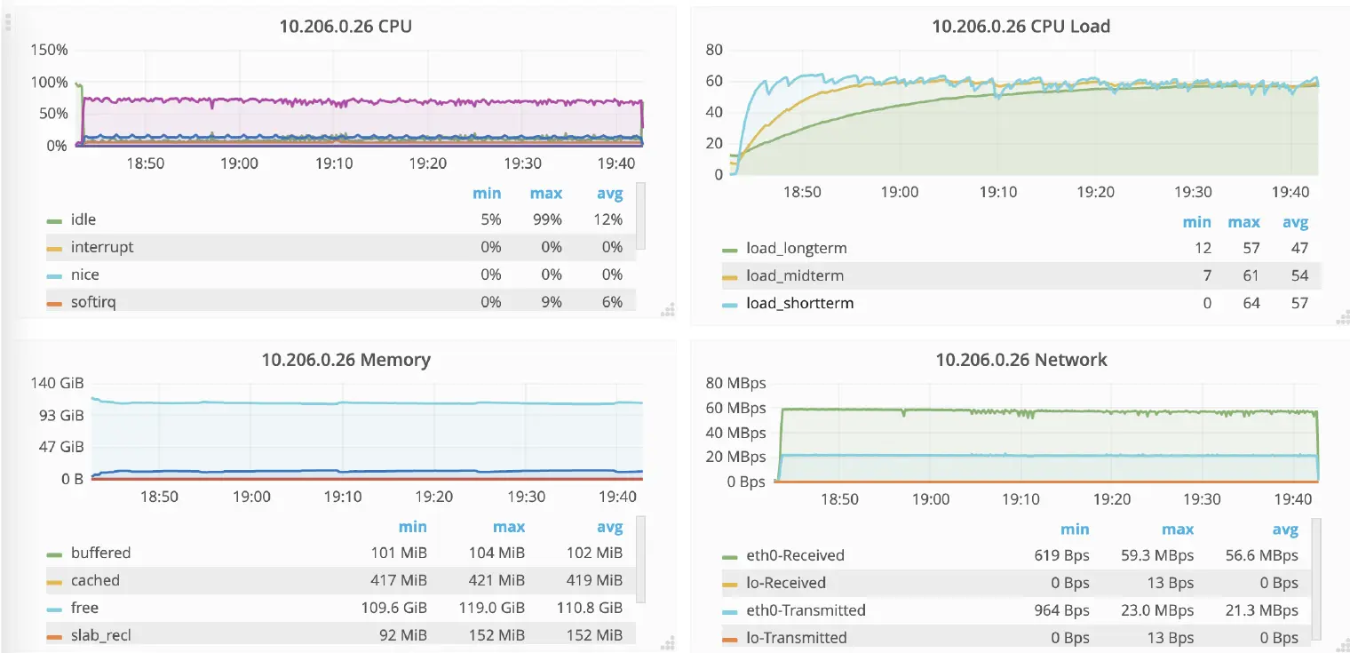Toggle the load_longterm series label
The width and height of the screenshot is (1350, 653).
tap(797, 248)
